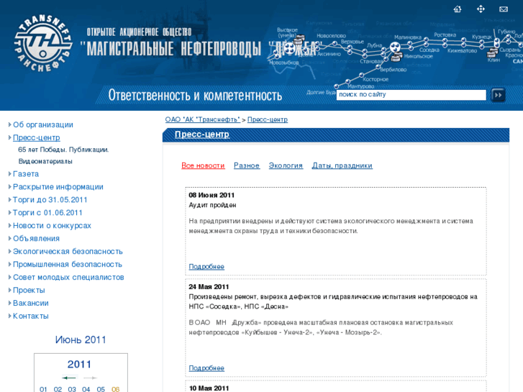Click breadcrumb 'Пресс-центр' link
The width and height of the screenshot is (523, 392).
point(268,119)
